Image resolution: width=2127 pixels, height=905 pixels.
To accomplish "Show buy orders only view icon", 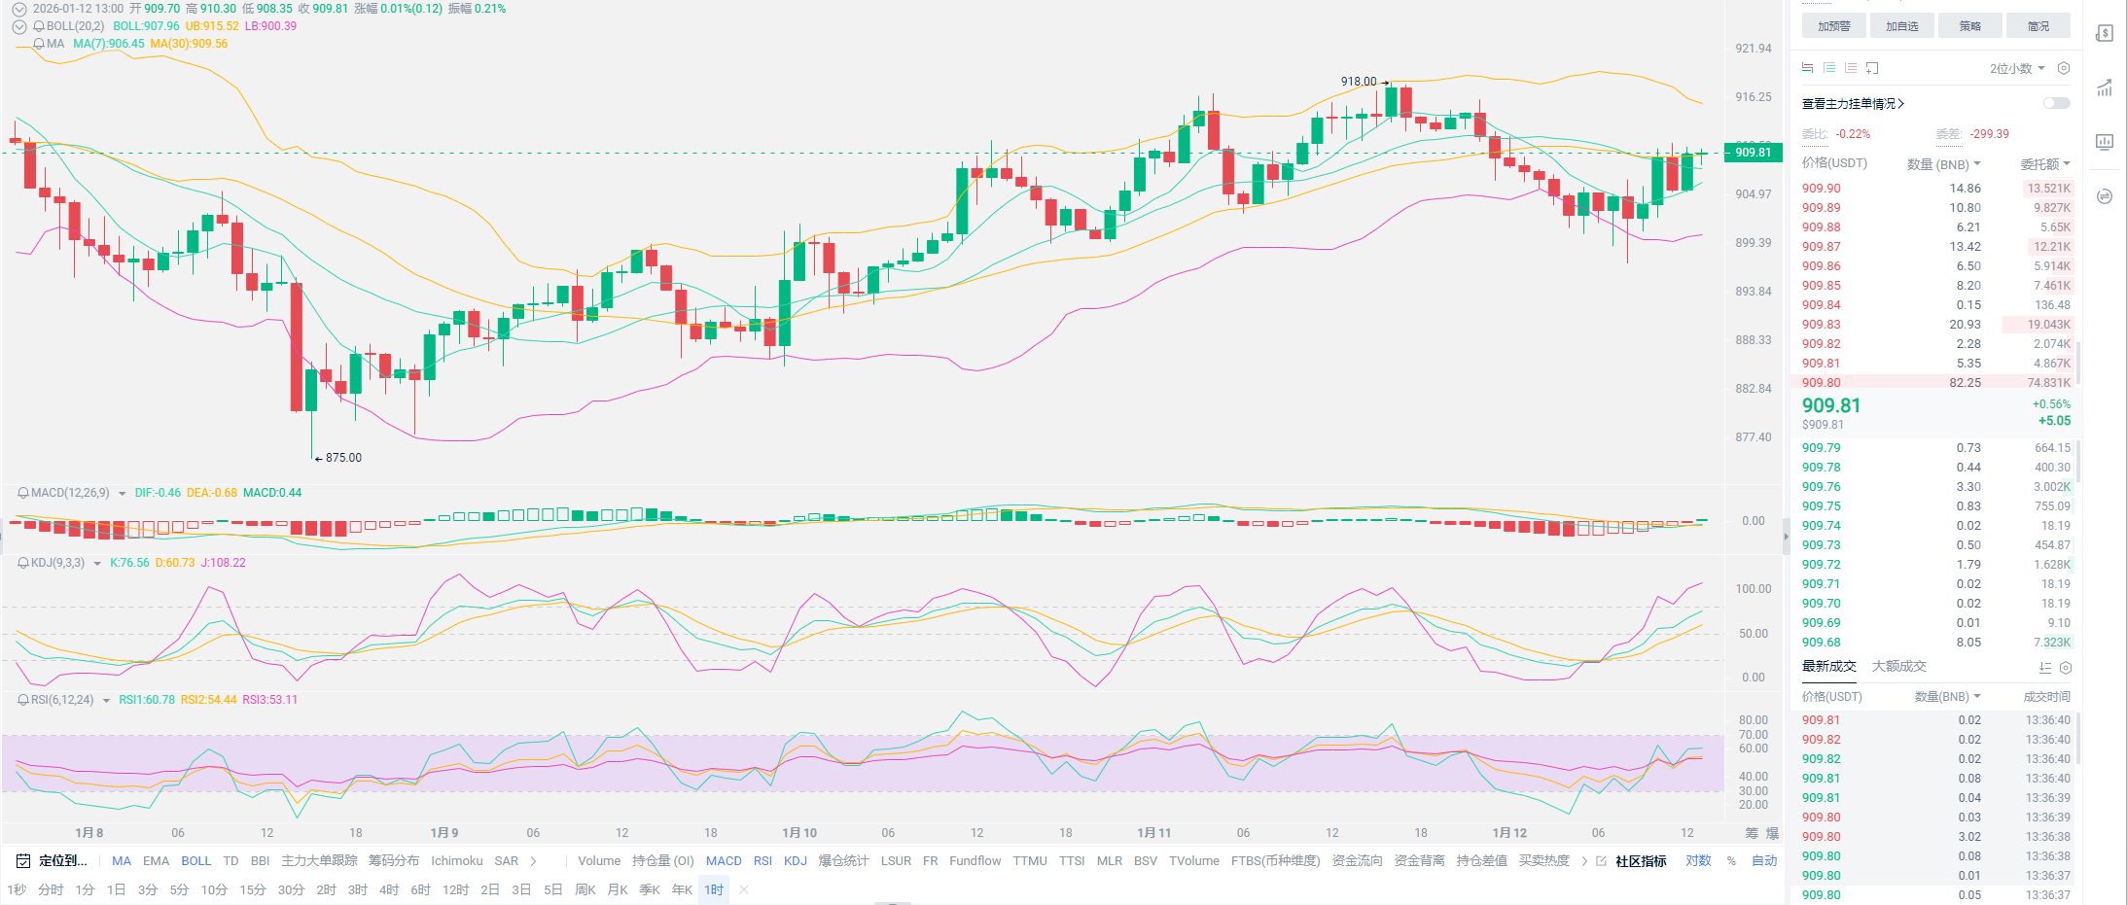I will pos(1829,68).
